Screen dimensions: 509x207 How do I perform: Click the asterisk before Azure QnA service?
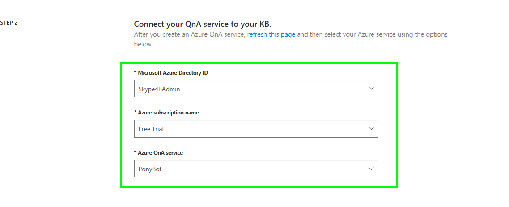(135, 152)
